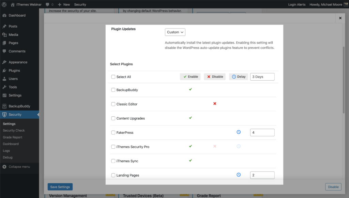349x198 pixels.
Task: Open the Debug submenu item
Action: (x=7, y=157)
